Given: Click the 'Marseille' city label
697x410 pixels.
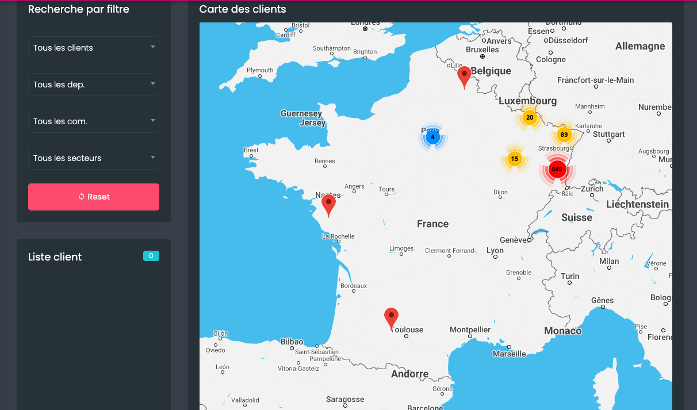Looking at the screenshot, I should (510, 354).
